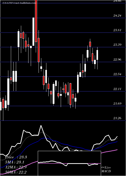Click the tall red candle reaching the chart top
Viewport: 126px width, 176px height.
point(36,21)
